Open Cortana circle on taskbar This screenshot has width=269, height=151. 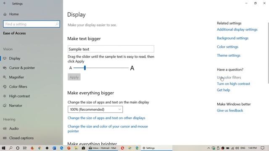click(x=18, y=148)
